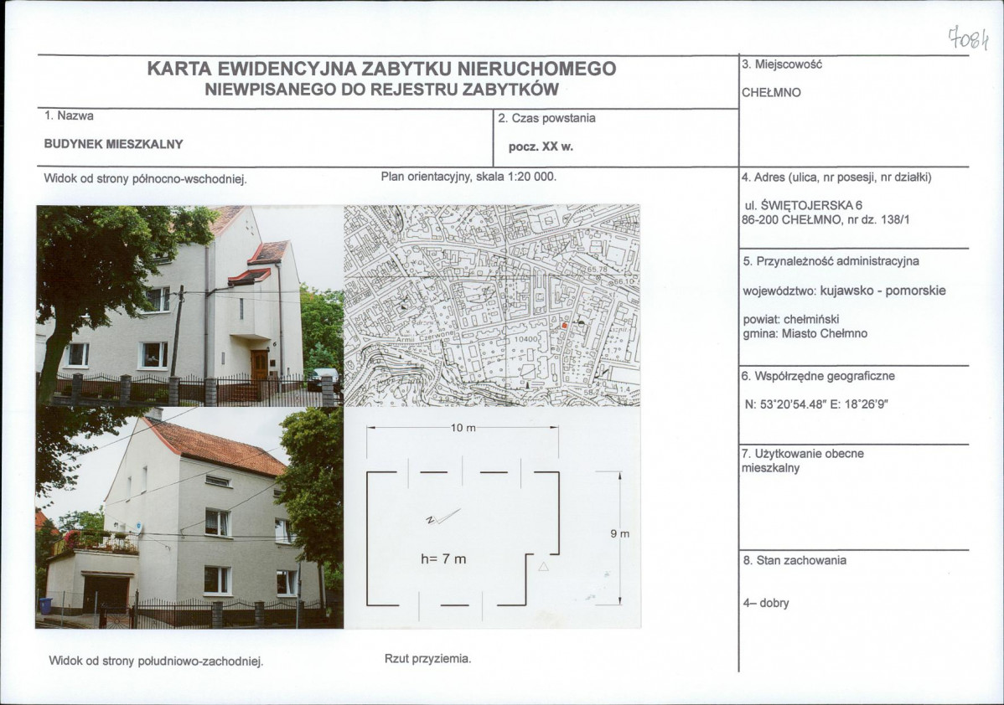The height and width of the screenshot is (705, 1004).
Task: Click the subtitle "NIEWPISANEGO DO REJESTRU ZABYTKÓW"
Action: click(381, 89)
